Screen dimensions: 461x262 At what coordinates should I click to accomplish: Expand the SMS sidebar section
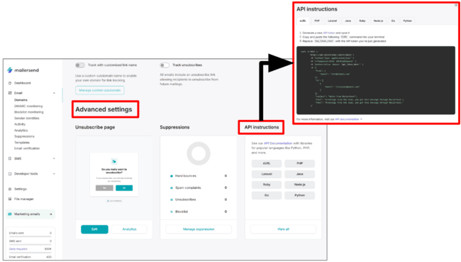pyautogui.click(x=54, y=158)
